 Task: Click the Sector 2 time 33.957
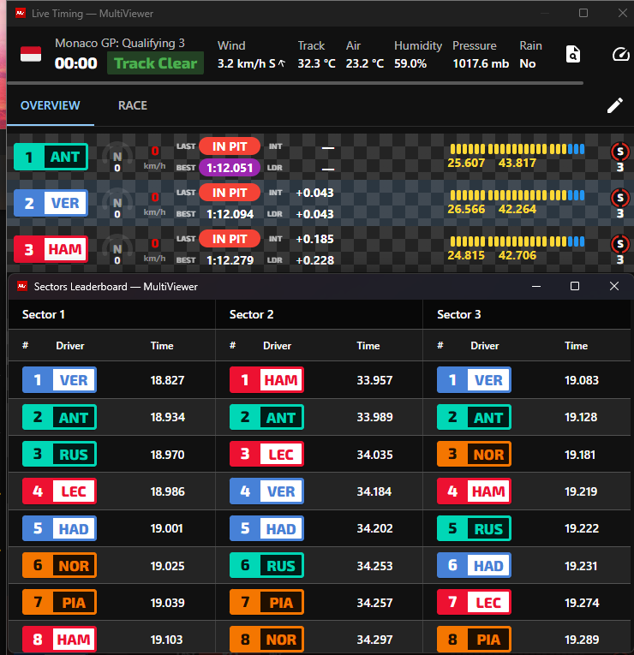pos(374,380)
